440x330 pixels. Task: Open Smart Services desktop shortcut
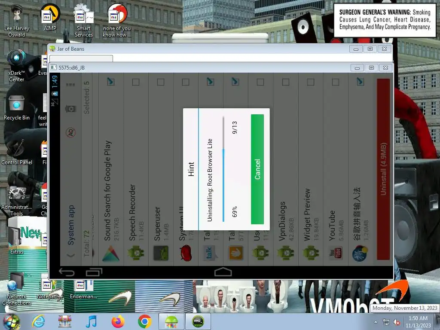(84, 21)
